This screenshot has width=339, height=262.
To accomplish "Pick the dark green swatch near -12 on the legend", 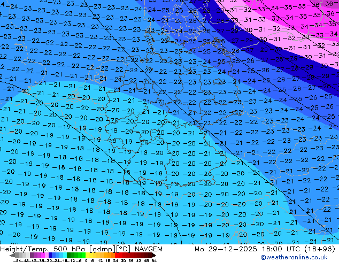I will pos(71,256).
